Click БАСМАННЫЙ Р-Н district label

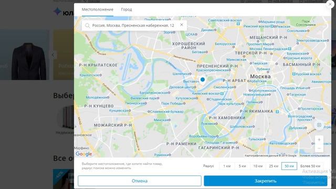pyautogui.click(x=301, y=65)
